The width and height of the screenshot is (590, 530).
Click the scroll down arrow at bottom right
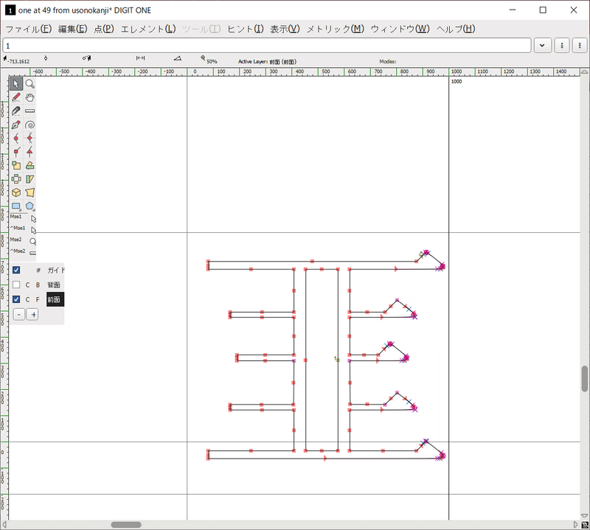(x=584, y=516)
